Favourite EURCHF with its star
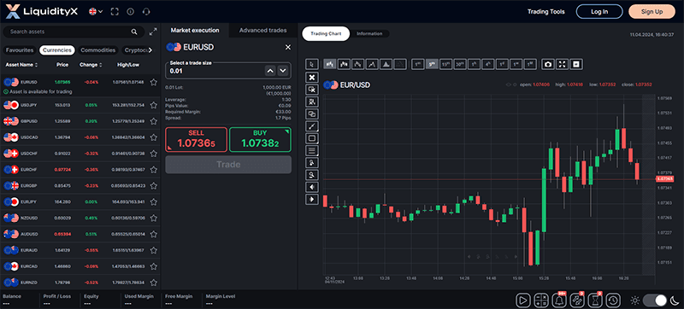The width and height of the screenshot is (684, 309). [x=154, y=169]
